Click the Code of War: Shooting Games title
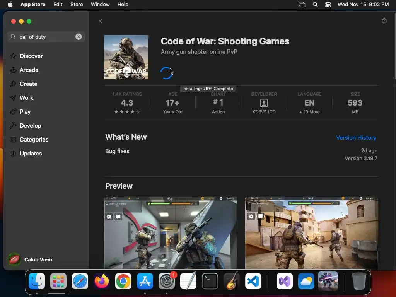 [225, 41]
